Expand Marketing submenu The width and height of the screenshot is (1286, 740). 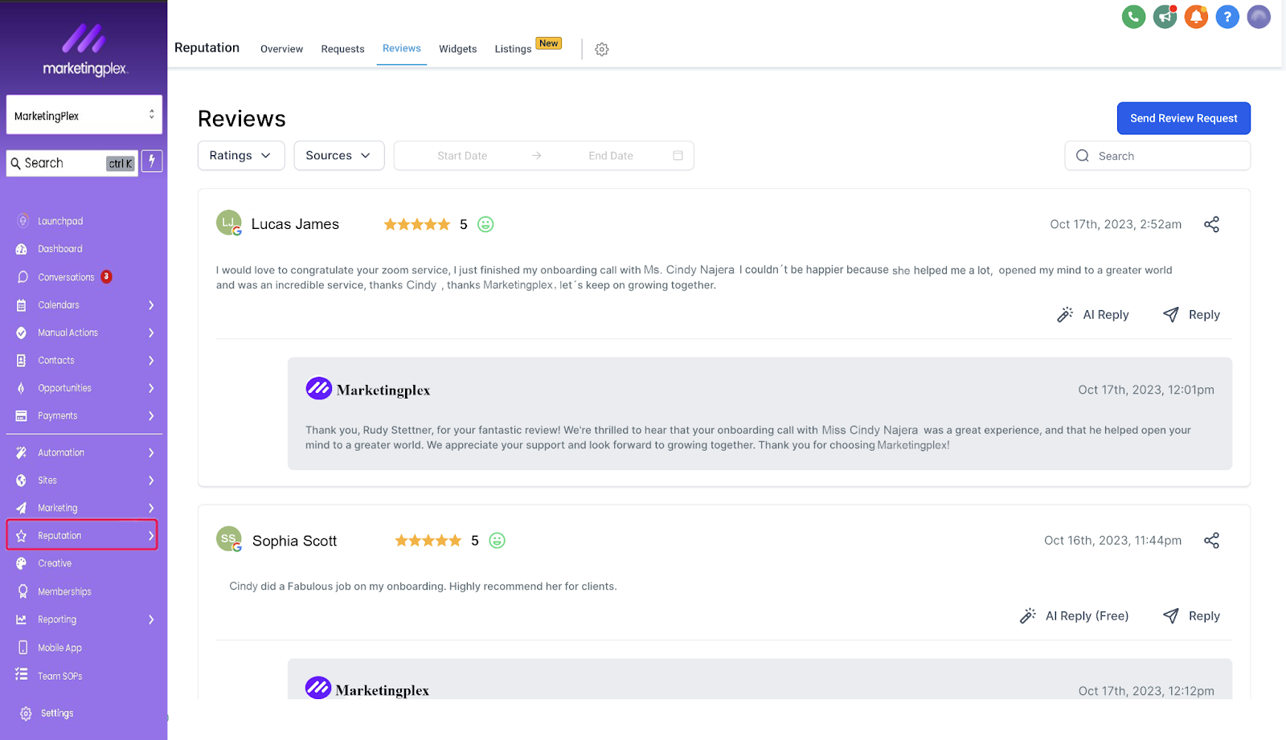coord(151,508)
